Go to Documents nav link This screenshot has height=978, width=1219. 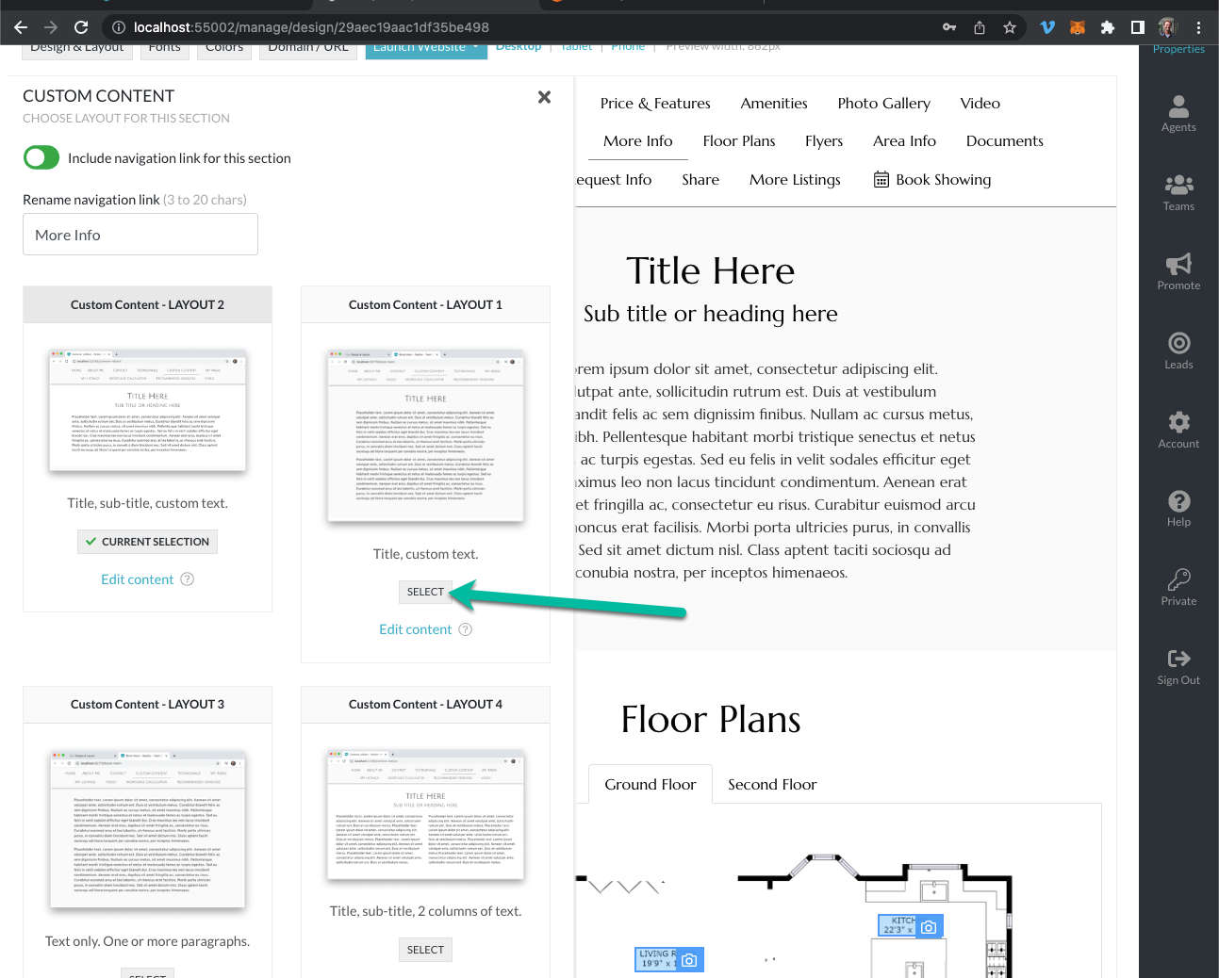click(x=1005, y=141)
